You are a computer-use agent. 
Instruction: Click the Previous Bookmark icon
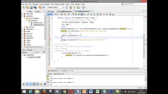click(x=88, y=14)
